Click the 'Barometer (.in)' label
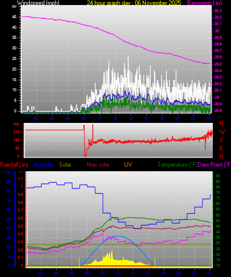This screenshot has width=231, height=277. pyautogui.click(x=204, y=3)
